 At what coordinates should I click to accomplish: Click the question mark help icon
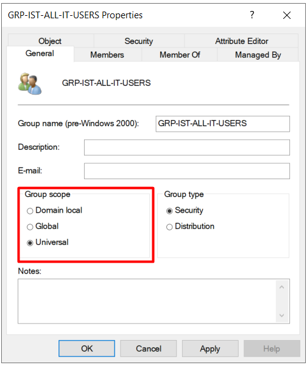[252, 15]
